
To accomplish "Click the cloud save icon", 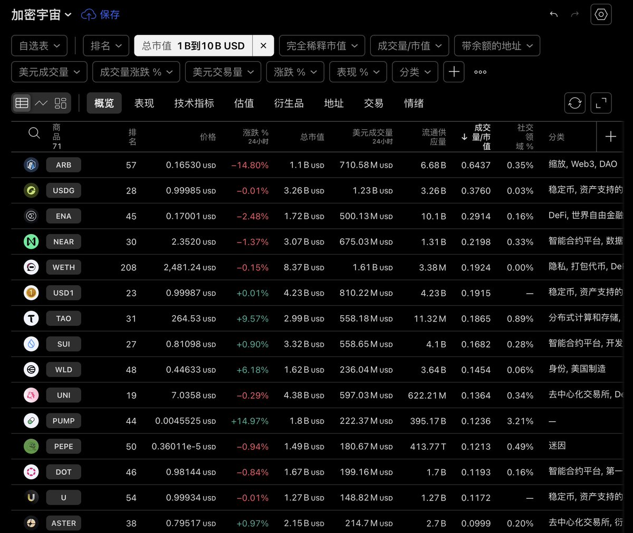I will click(x=88, y=15).
